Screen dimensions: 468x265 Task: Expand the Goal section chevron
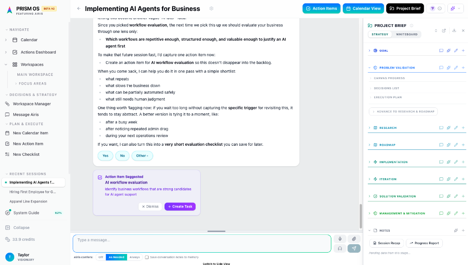[x=369, y=51]
